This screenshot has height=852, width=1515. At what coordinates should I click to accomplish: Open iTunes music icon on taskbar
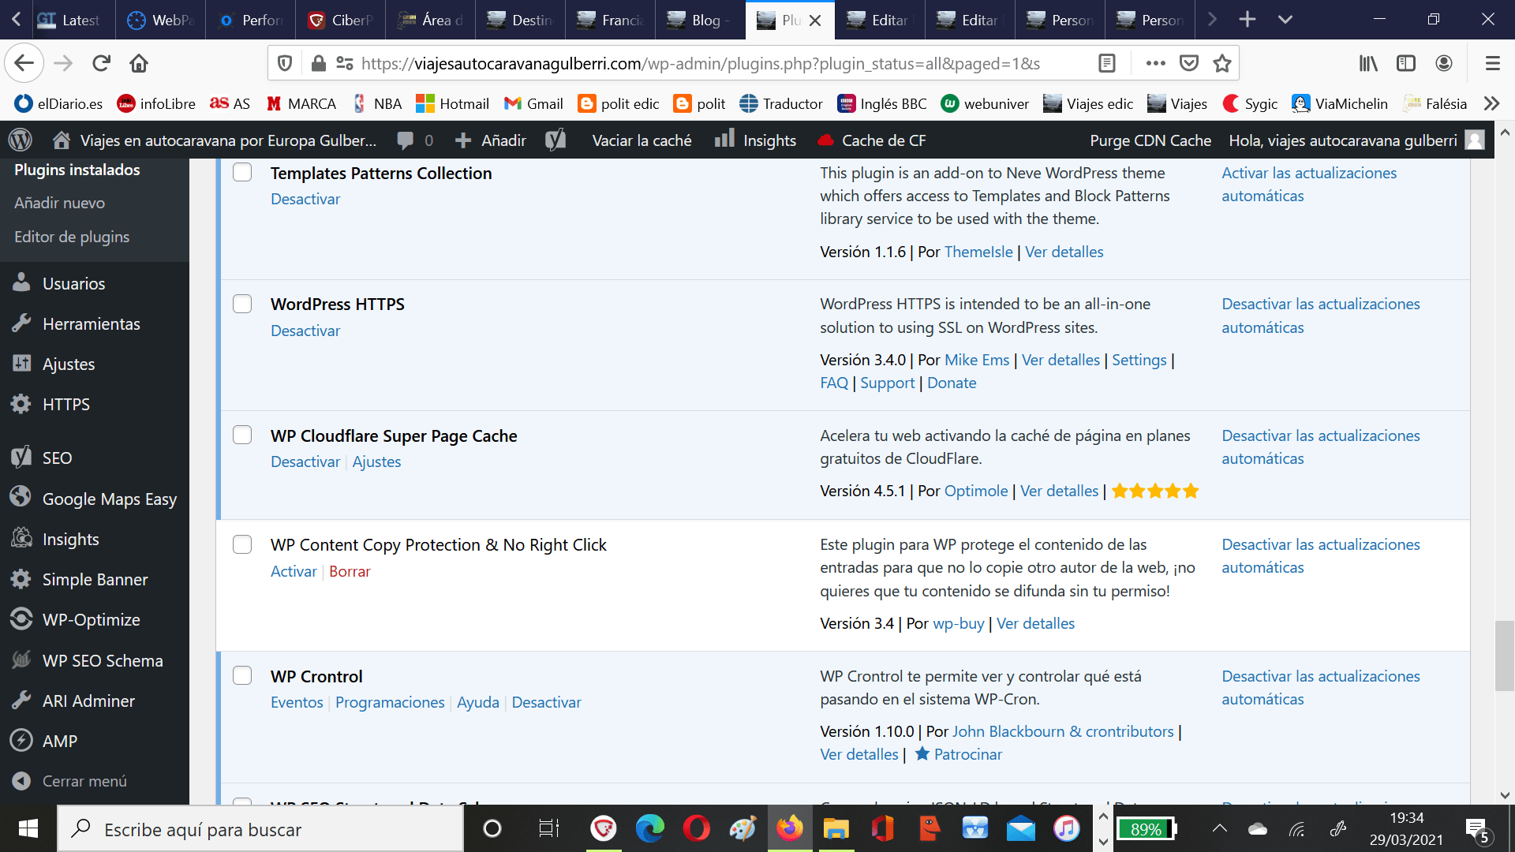click(x=1066, y=828)
